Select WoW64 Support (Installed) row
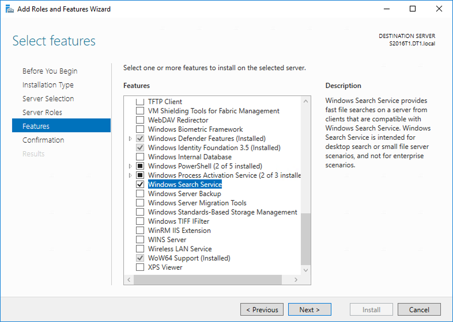Screen dimensions: 453x322 point(189,258)
